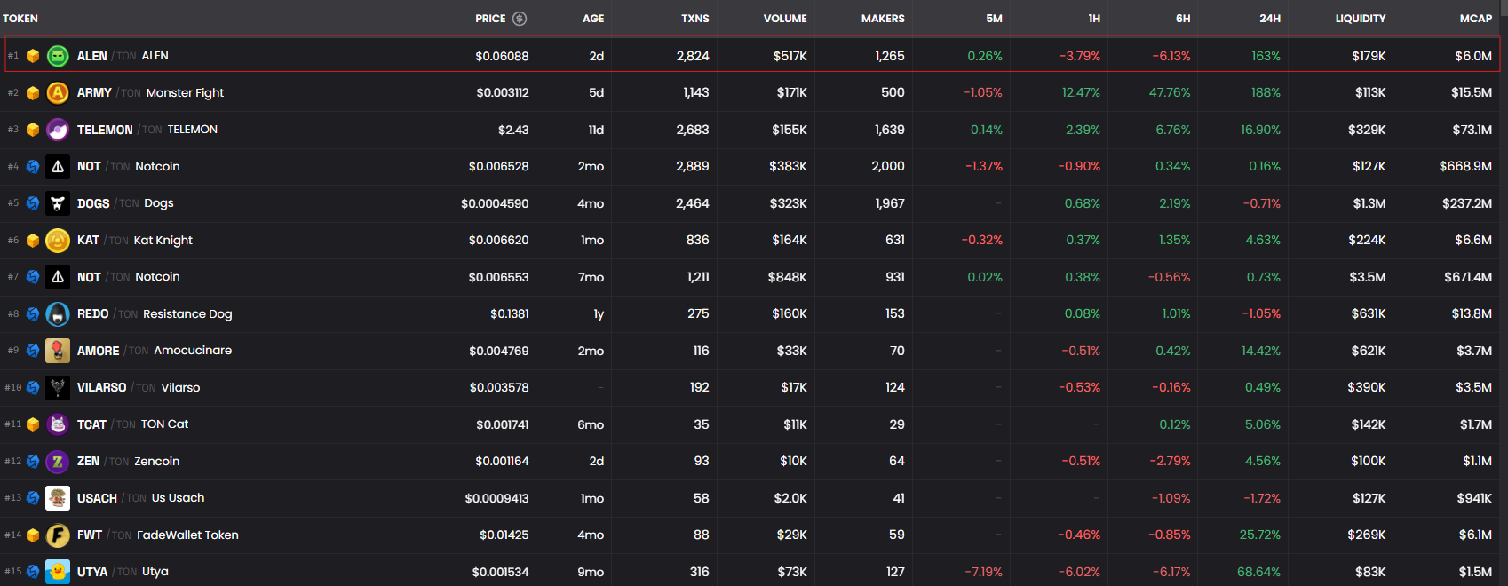Click the REDO Resistance Dog logo

58,313
